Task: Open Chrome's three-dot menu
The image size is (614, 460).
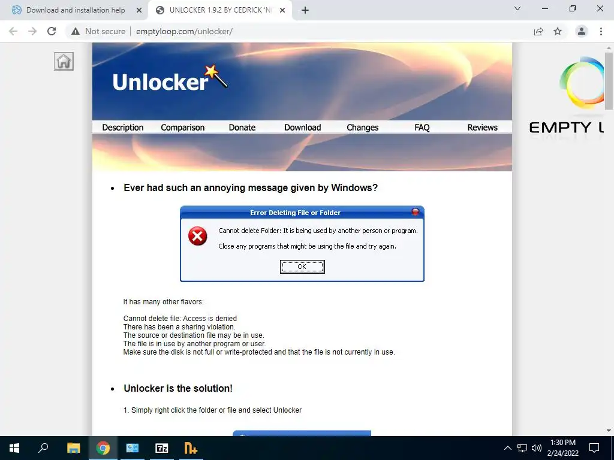Action: click(601, 31)
